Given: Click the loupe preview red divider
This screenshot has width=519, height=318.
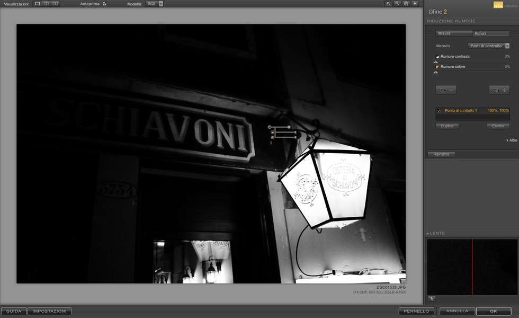Looking at the screenshot, I should [472, 267].
